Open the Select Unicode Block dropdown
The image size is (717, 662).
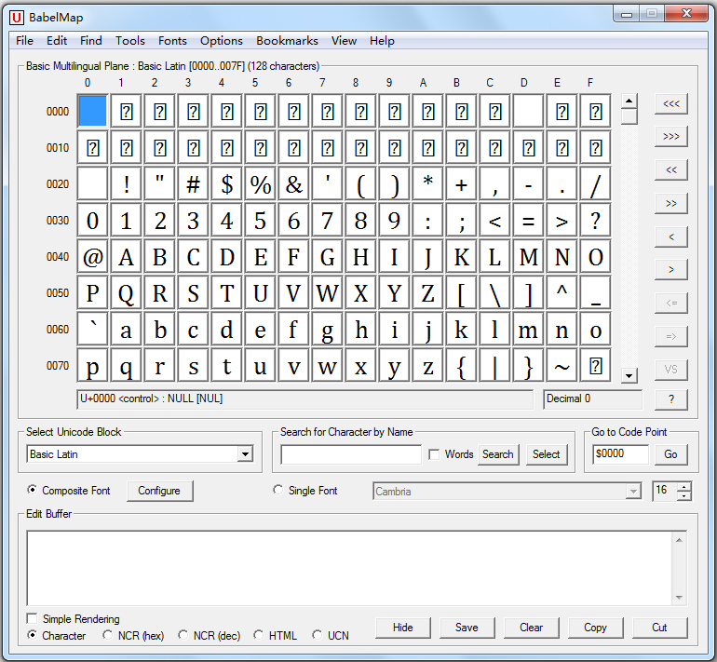tap(245, 454)
